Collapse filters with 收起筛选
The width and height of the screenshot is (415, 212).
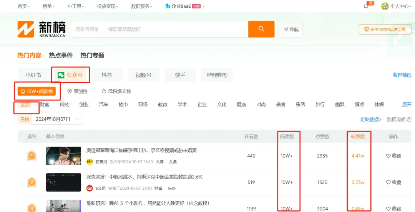(x=402, y=75)
